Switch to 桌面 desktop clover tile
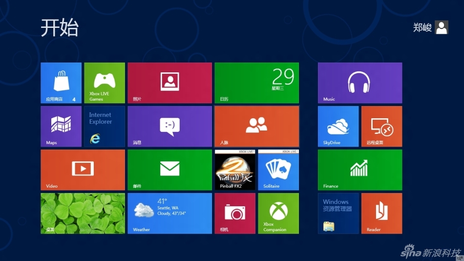This screenshot has height=261, width=464. click(x=83, y=213)
